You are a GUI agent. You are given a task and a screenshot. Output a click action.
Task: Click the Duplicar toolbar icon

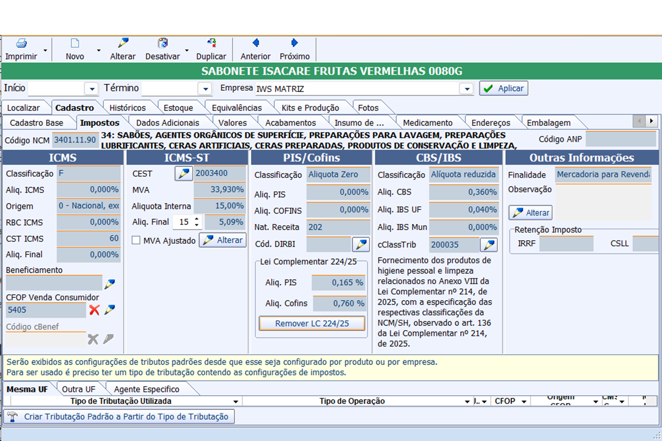(211, 43)
